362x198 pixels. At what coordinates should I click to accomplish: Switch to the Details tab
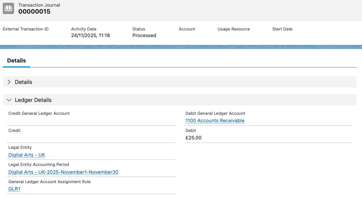(16, 61)
